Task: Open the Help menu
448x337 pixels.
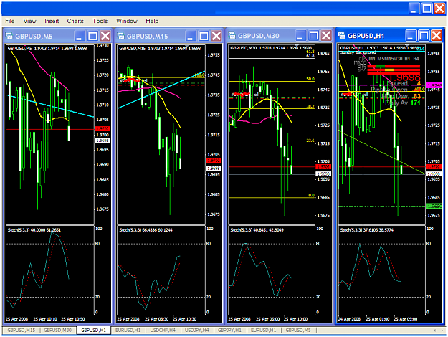Action: [152, 21]
